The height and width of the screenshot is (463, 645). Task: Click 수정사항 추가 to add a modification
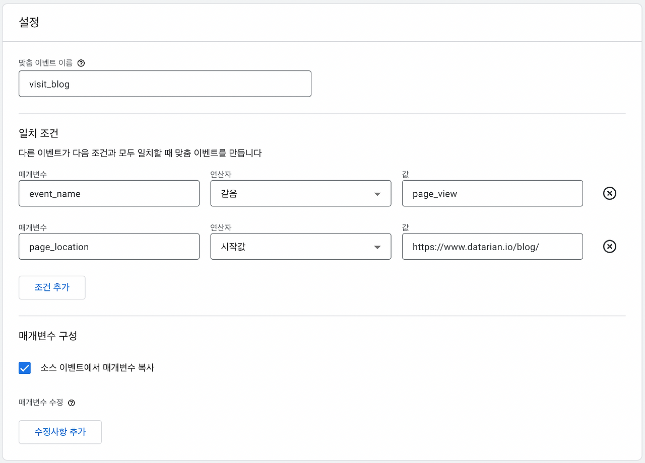[x=60, y=432]
